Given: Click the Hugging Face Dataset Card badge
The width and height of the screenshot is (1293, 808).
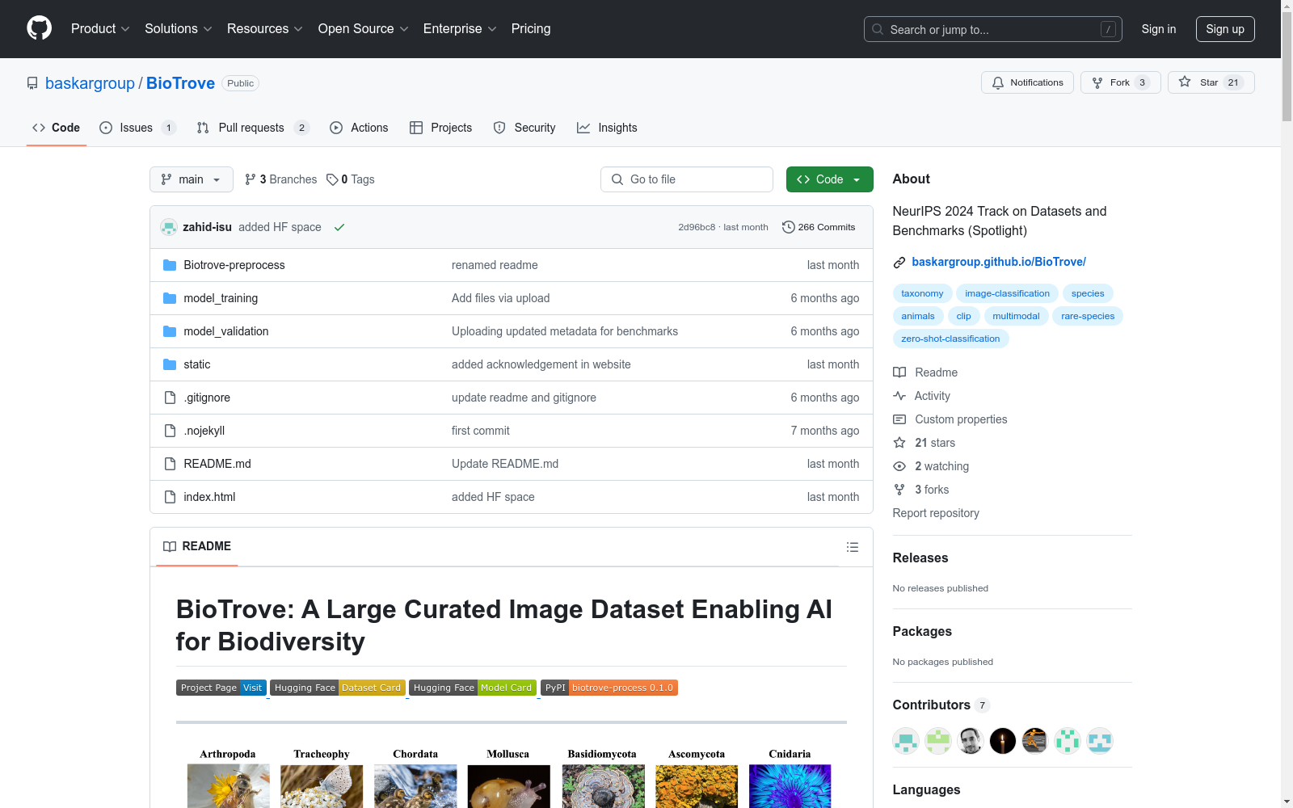Looking at the screenshot, I should [x=338, y=688].
